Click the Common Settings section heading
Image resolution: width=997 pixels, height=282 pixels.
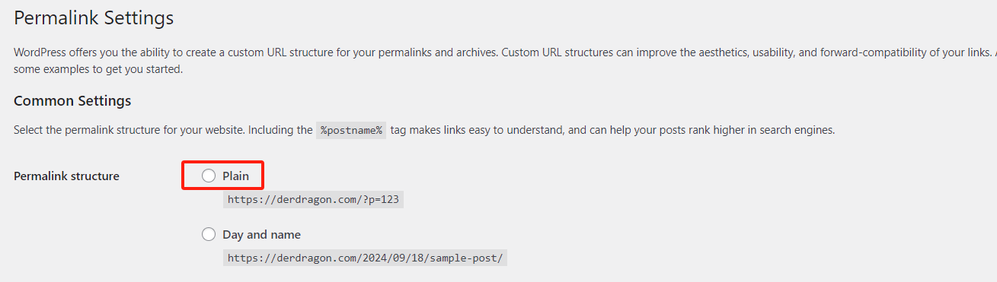click(x=72, y=100)
